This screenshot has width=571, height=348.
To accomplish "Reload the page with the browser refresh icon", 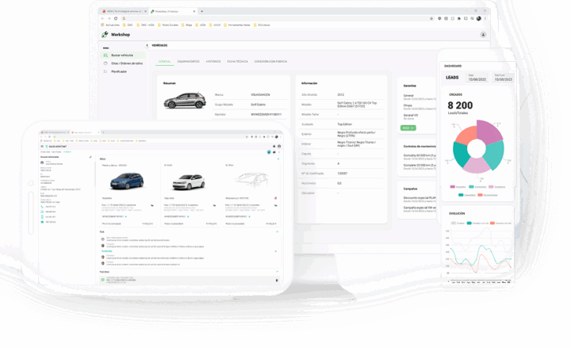I will click(x=116, y=18).
